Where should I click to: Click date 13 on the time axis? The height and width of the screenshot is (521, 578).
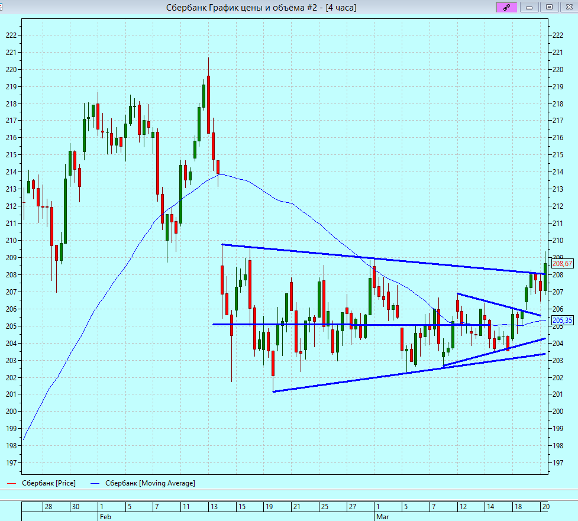pyautogui.click(x=214, y=507)
